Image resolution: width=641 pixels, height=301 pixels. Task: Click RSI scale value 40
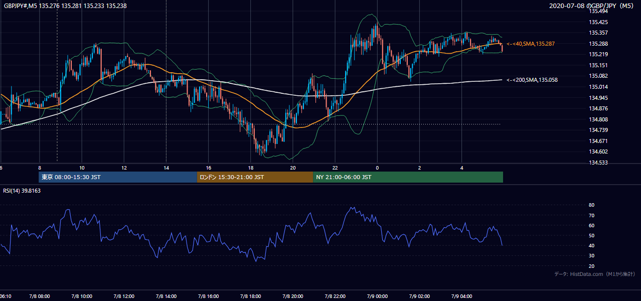pyautogui.click(x=592, y=245)
